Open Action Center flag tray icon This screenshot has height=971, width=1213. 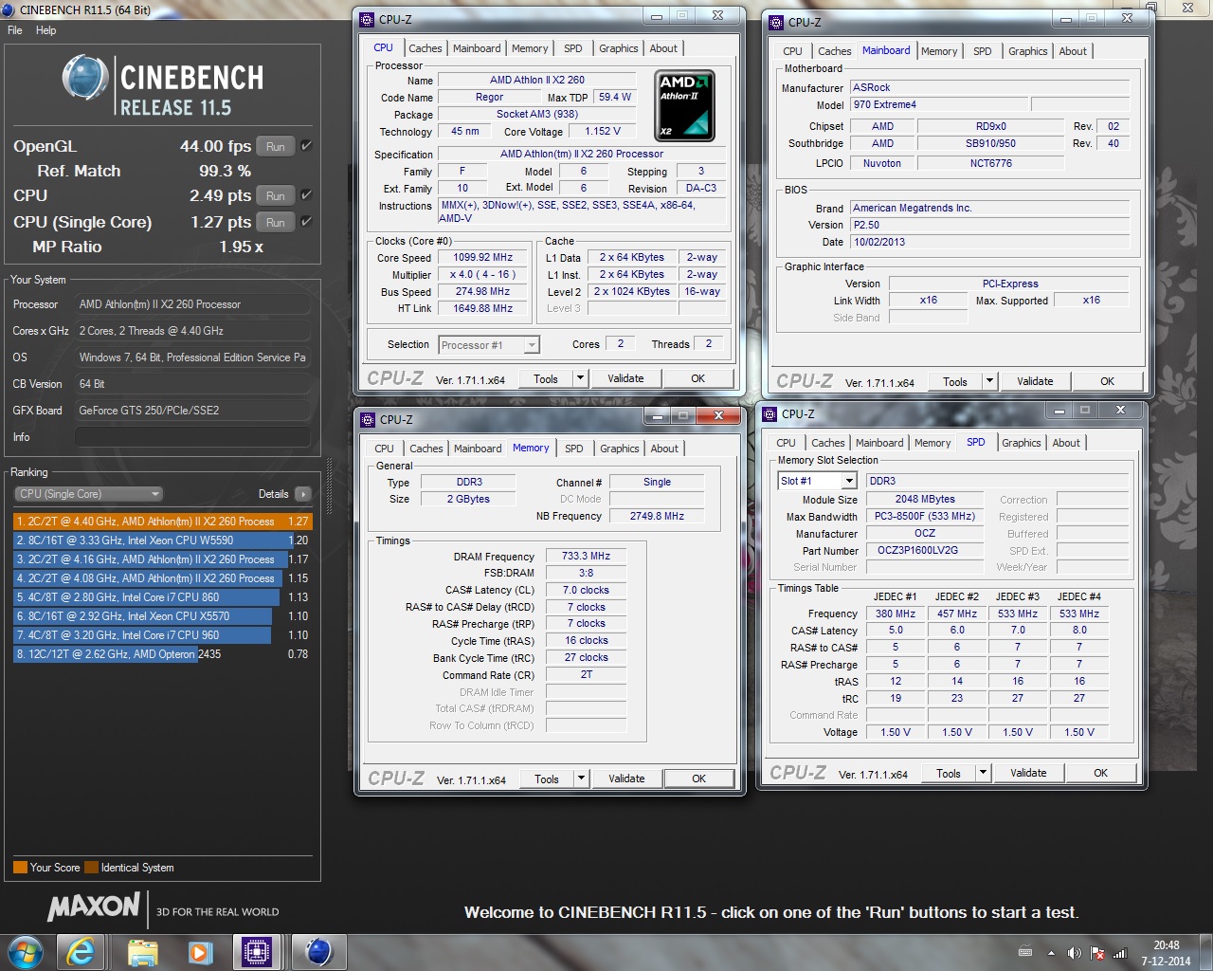(1097, 953)
